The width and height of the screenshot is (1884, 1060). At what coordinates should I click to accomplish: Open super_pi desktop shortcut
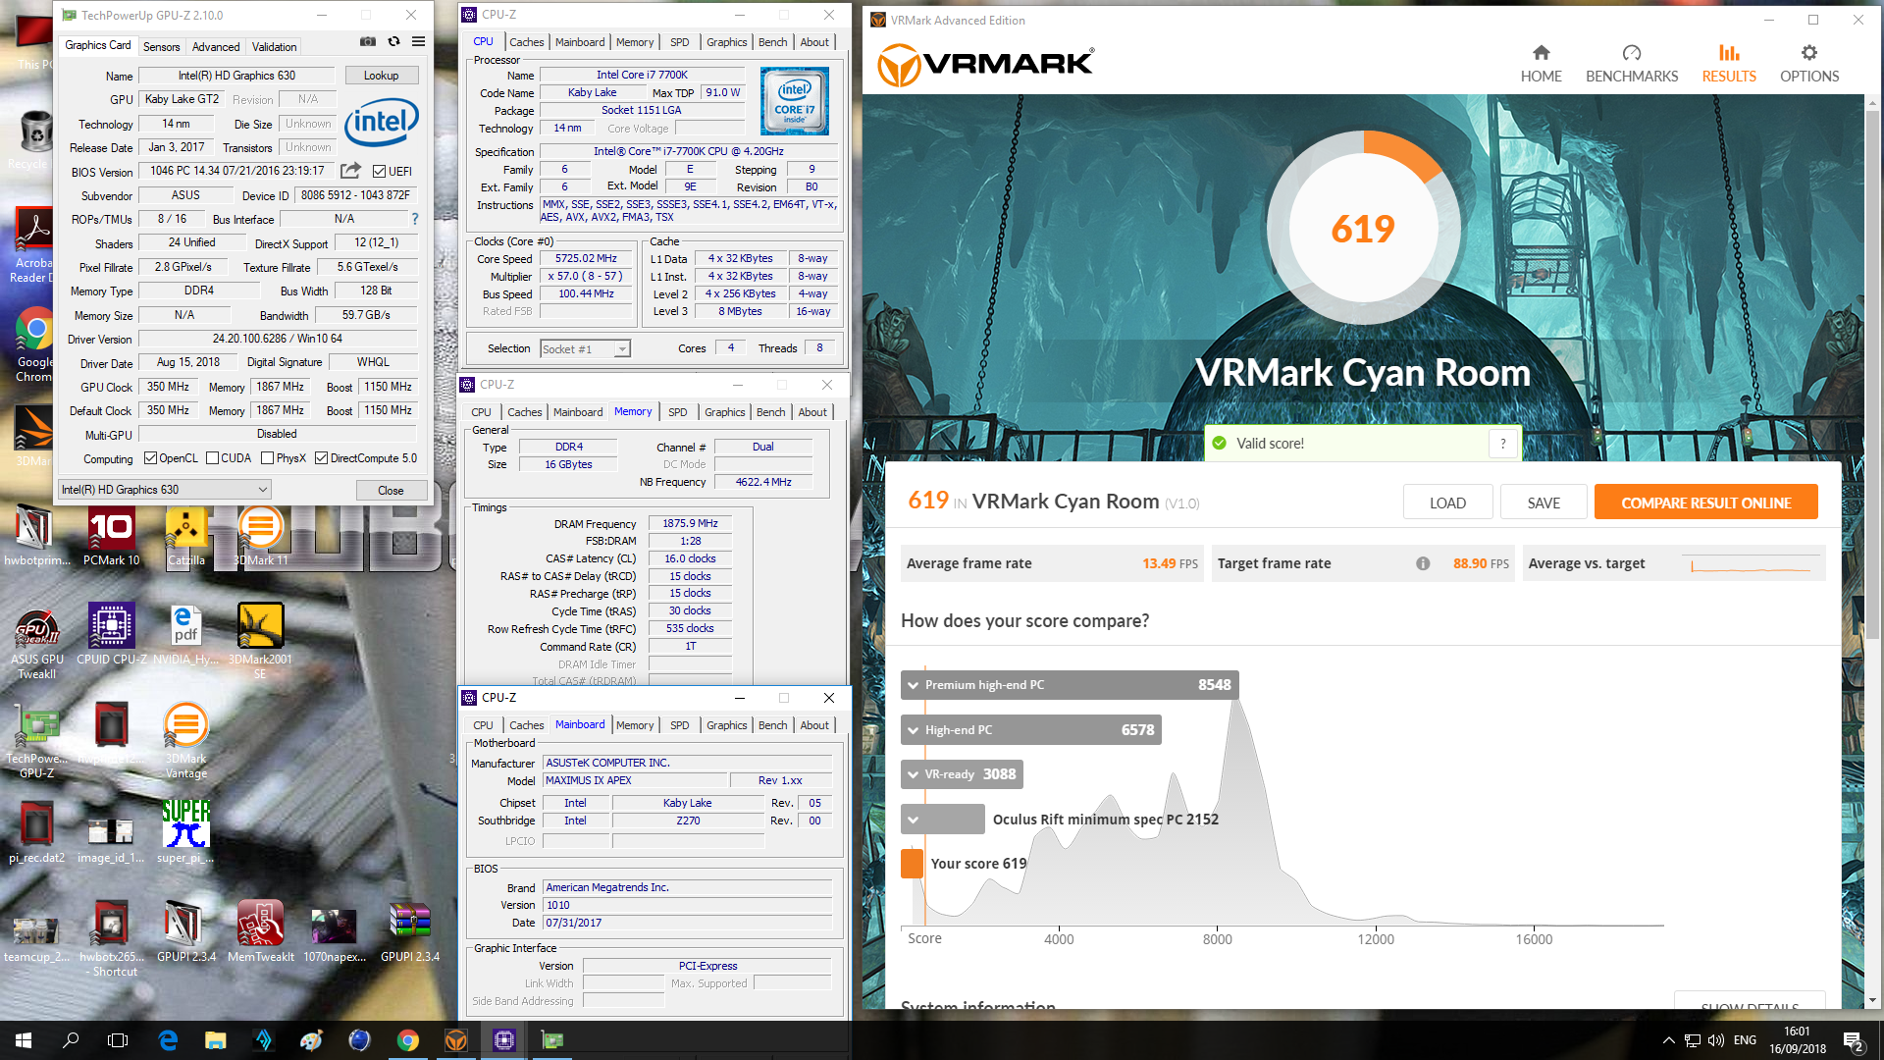tap(185, 832)
